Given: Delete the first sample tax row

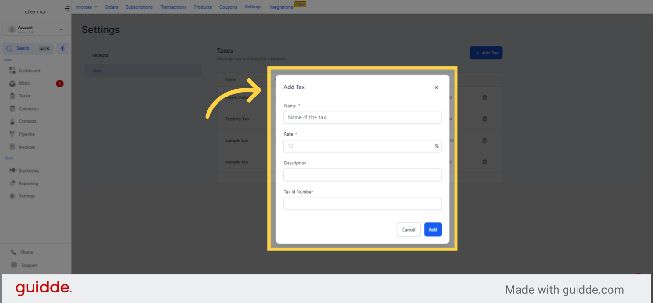Looking at the screenshot, I should click(x=484, y=141).
